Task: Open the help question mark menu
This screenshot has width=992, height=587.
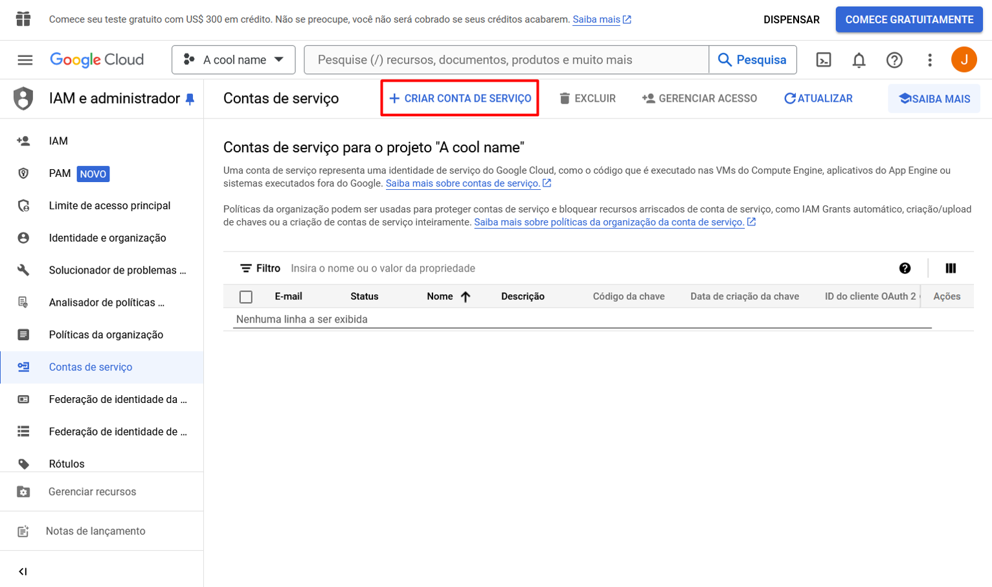Action: coord(894,60)
